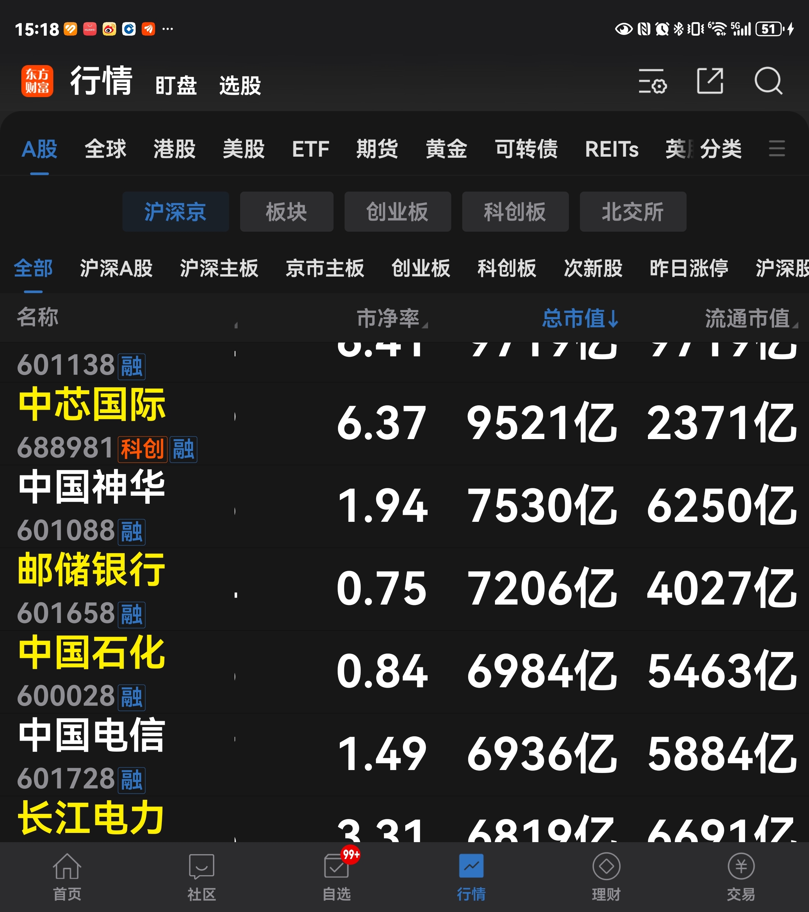
Task: Filter list by 次新股
Action: [x=593, y=268]
